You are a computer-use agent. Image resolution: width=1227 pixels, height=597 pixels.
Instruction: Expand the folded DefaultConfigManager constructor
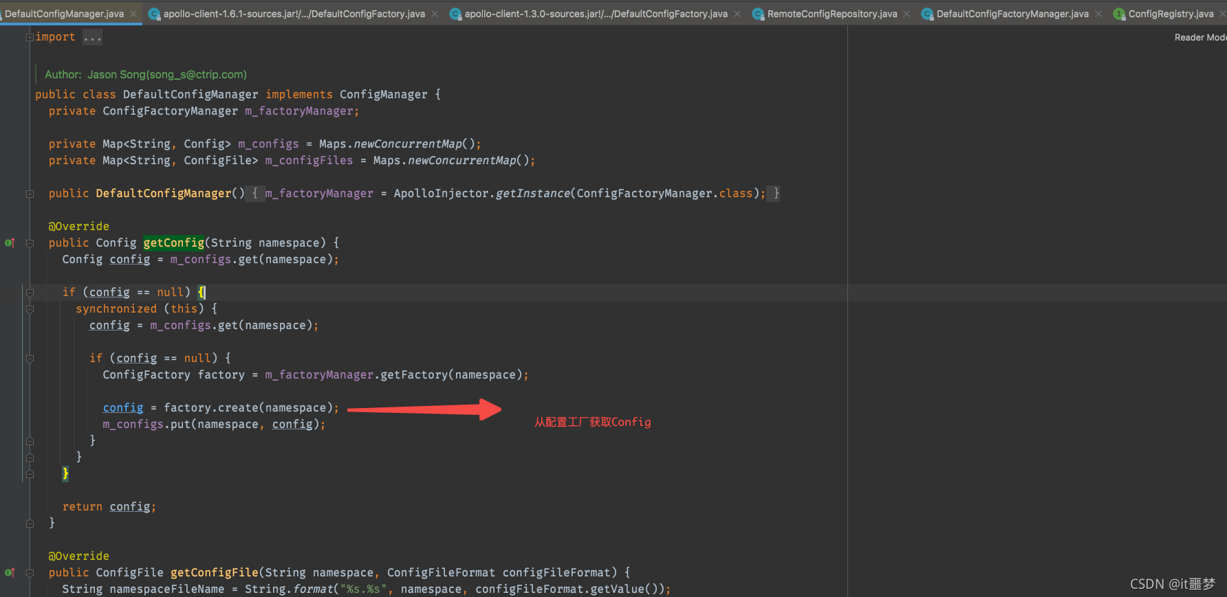click(x=30, y=194)
